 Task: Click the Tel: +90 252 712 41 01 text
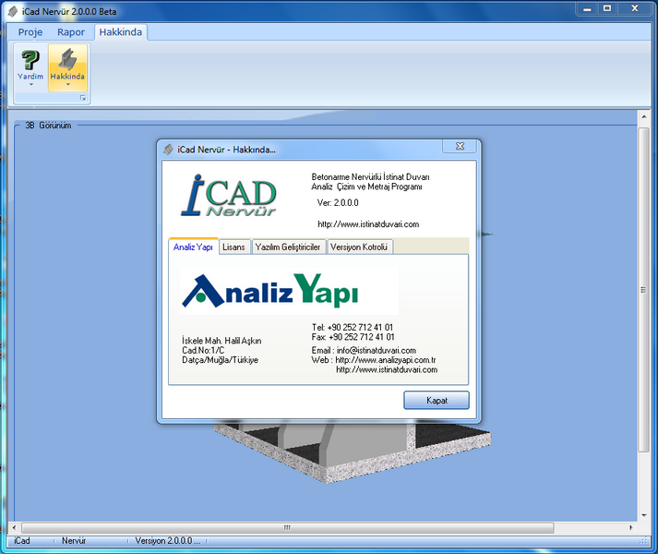click(353, 327)
